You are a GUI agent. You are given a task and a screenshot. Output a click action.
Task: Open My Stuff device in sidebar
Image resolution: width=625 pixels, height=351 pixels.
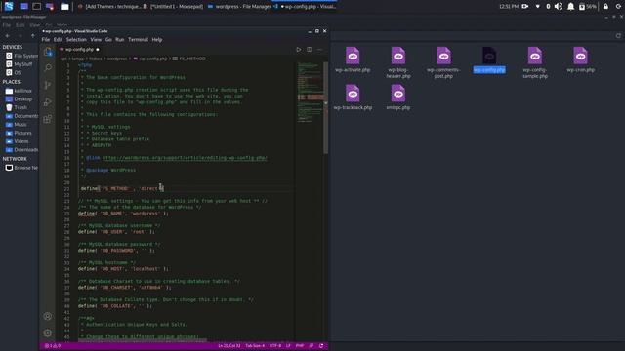coord(20,64)
